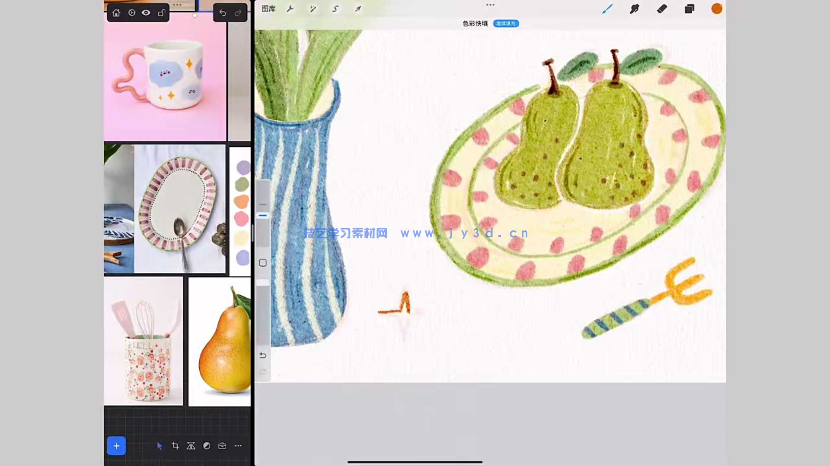Viewport: 830px width, 466px height.
Task: Open the orange color swatch picker
Action: (x=716, y=9)
